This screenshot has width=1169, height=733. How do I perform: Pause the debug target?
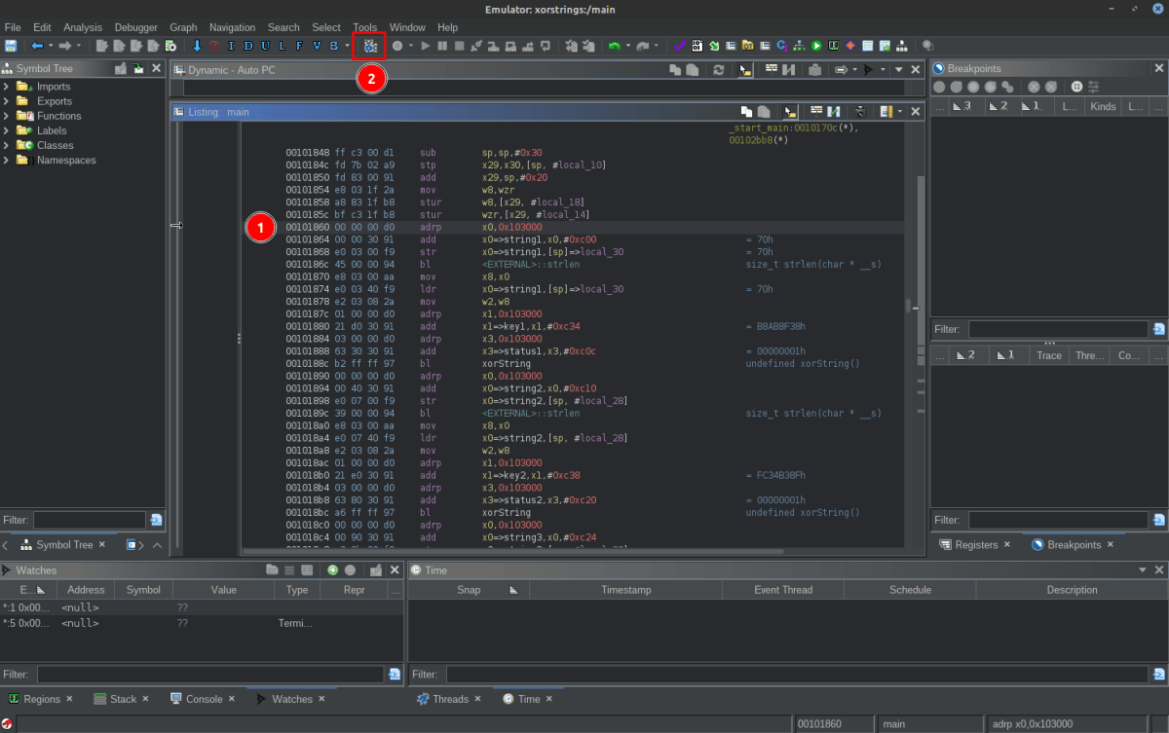[x=442, y=46]
